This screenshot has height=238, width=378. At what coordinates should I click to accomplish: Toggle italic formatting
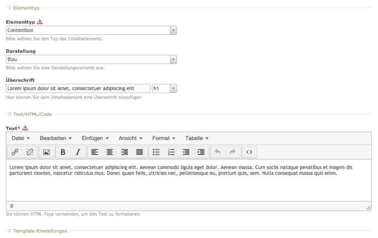(78, 152)
